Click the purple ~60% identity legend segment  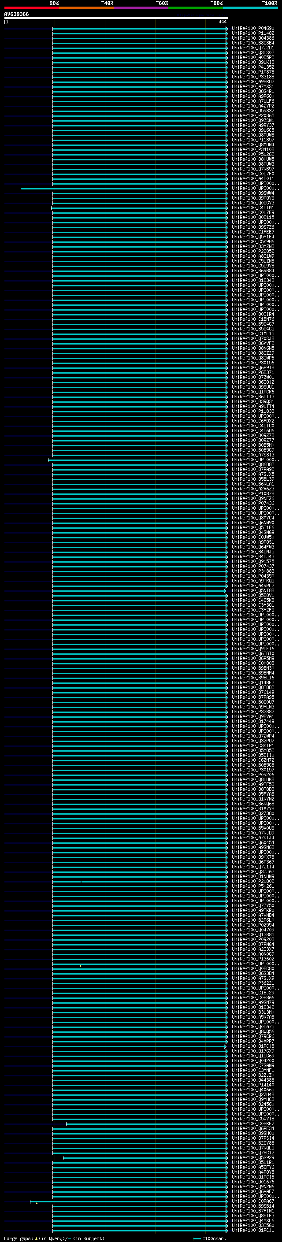pyautogui.click(x=141, y=8)
